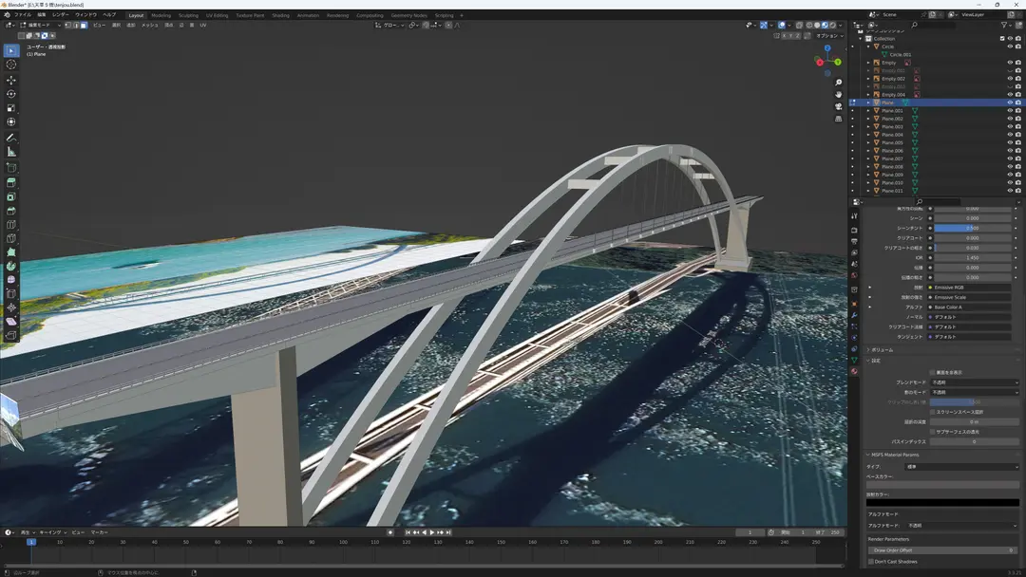The height and width of the screenshot is (577, 1026).
Task: Click the black Emissive Color swatch
Action: [x=943, y=503]
